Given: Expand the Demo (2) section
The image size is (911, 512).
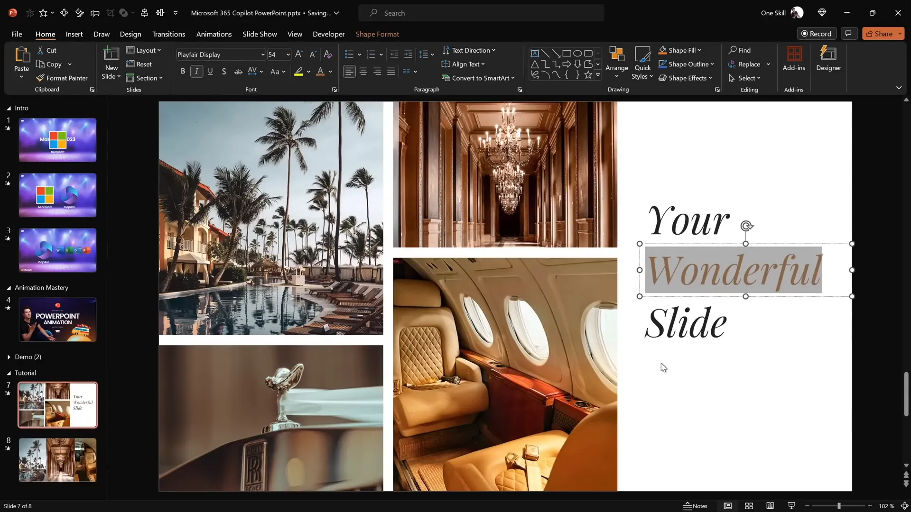Looking at the screenshot, I should pyautogui.click(x=9, y=357).
